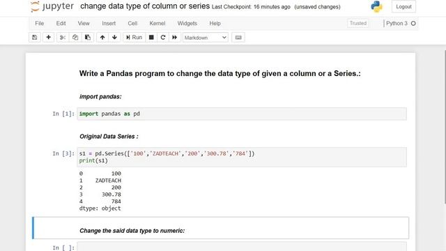
Task: Move the selected cell up
Action: coord(102,38)
